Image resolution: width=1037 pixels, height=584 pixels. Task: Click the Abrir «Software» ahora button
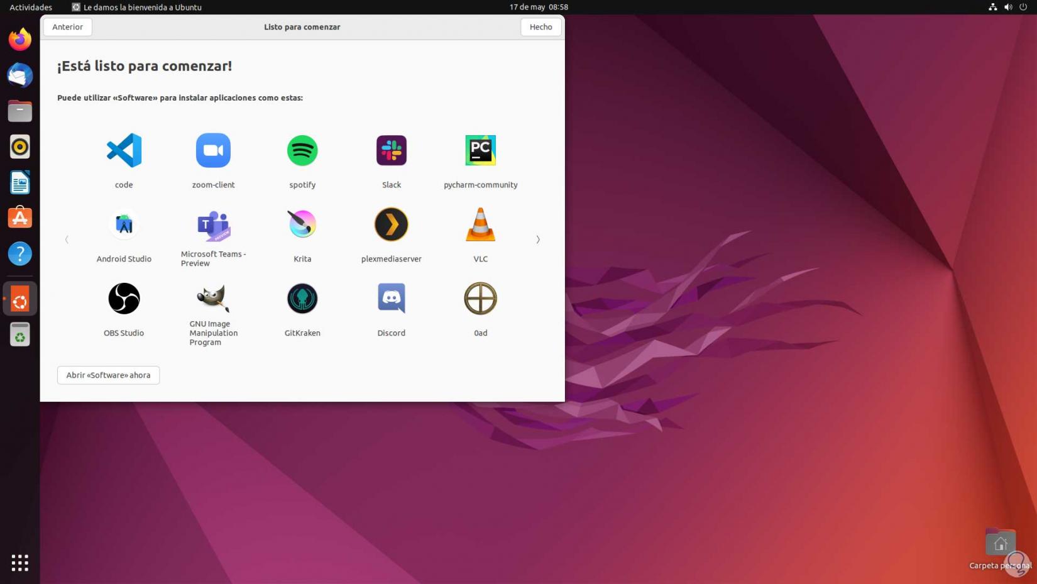pyautogui.click(x=108, y=375)
